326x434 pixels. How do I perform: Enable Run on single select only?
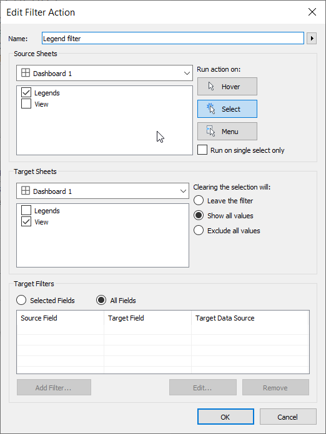pyautogui.click(x=202, y=150)
